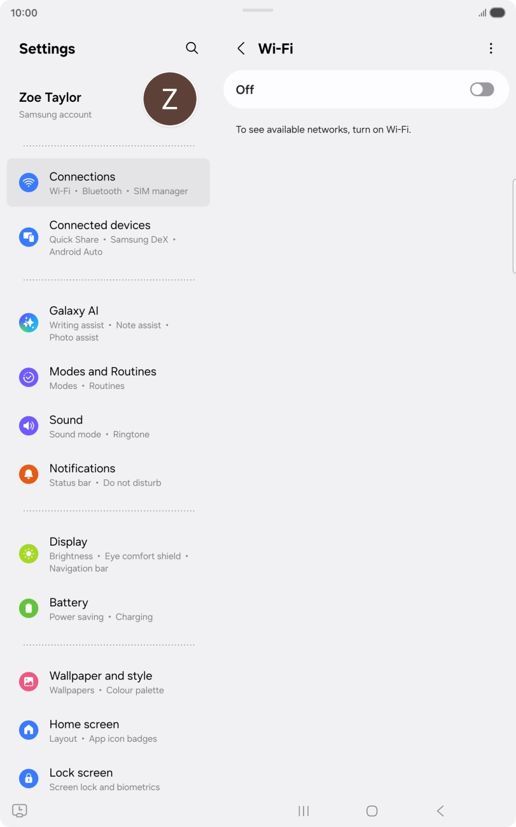Tap the Galaxy AI sparkle icon
This screenshot has height=827, width=516.
pos(29,323)
